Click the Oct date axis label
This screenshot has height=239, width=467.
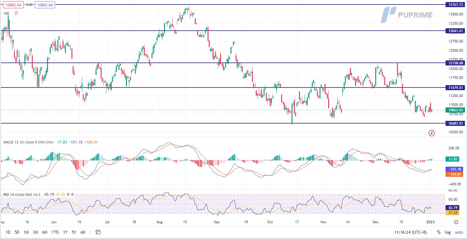click(270, 222)
